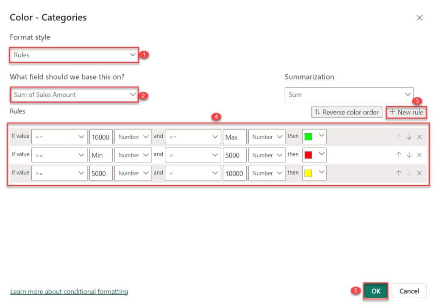The image size is (434, 307).
Task: Confirm with the OK button
Action: click(x=376, y=291)
